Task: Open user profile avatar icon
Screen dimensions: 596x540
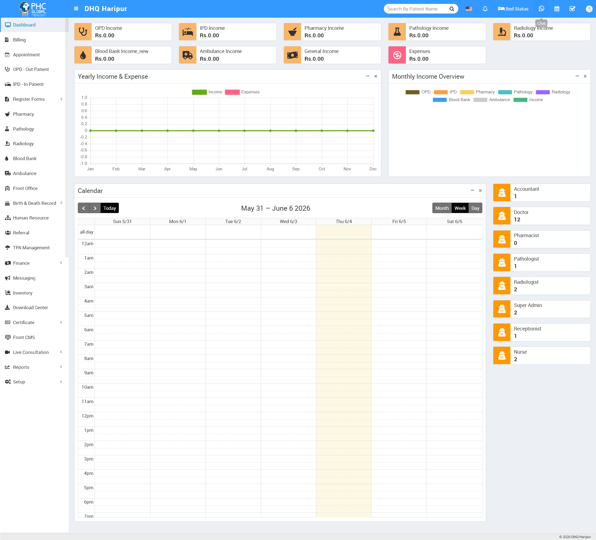Action: [589, 9]
